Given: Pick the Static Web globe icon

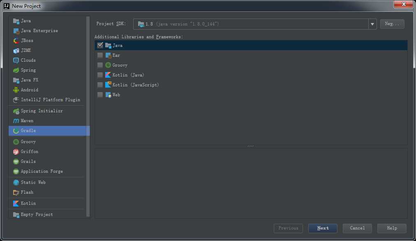Looking at the screenshot, I should 16,182.
